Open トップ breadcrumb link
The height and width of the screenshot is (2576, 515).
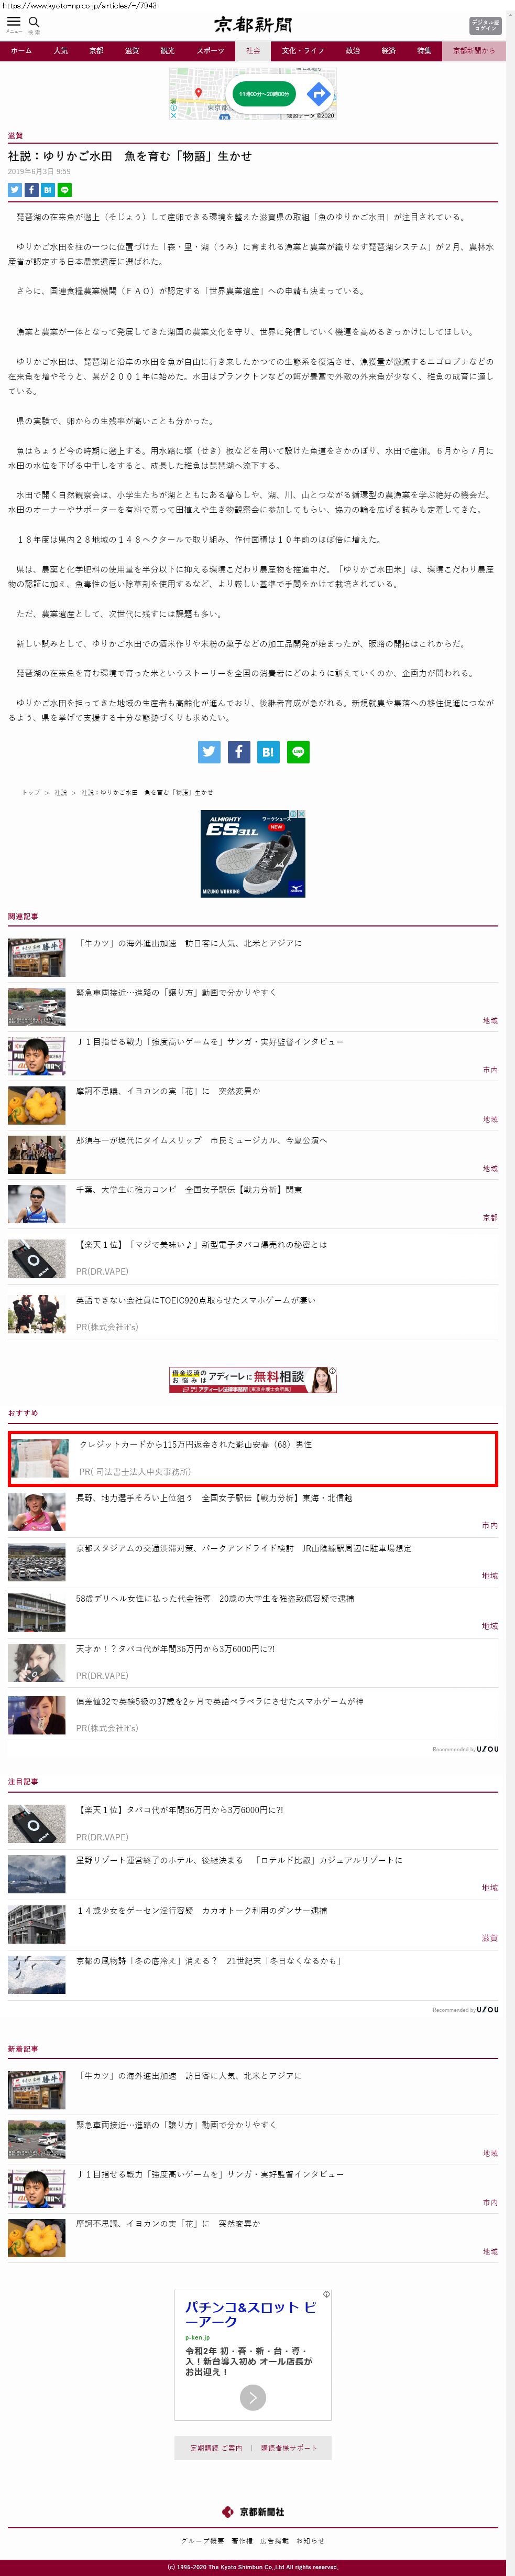click(31, 793)
